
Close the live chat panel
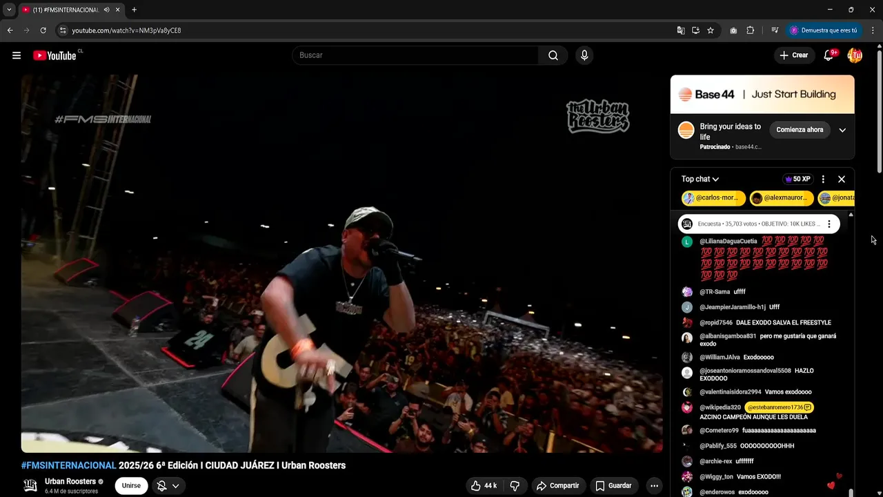[842, 179]
